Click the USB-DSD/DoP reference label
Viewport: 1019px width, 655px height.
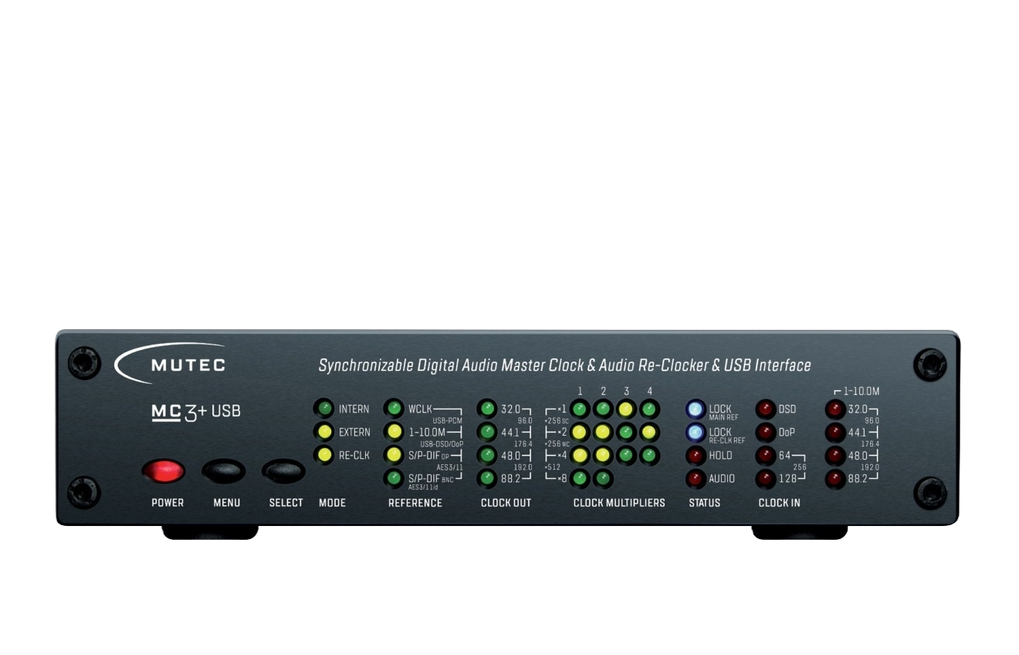(x=441, y=444)
